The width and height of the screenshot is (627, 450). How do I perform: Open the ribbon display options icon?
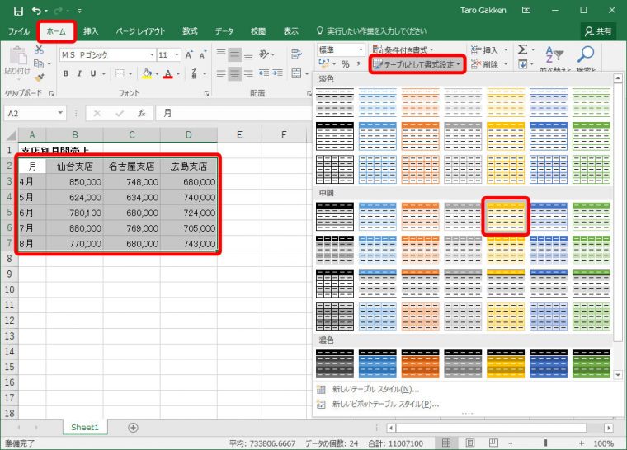[x=526, y=11]
